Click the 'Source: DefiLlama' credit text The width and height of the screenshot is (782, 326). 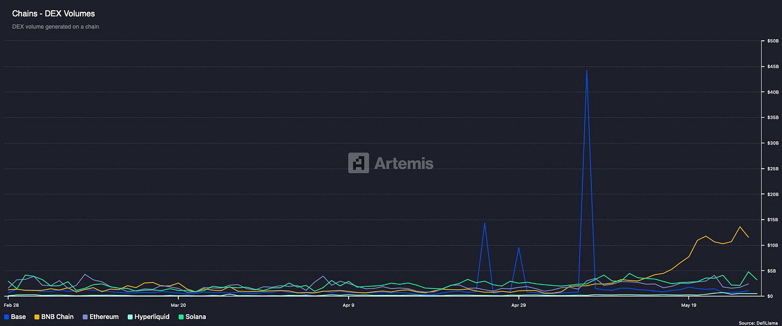tap(758, 323)
